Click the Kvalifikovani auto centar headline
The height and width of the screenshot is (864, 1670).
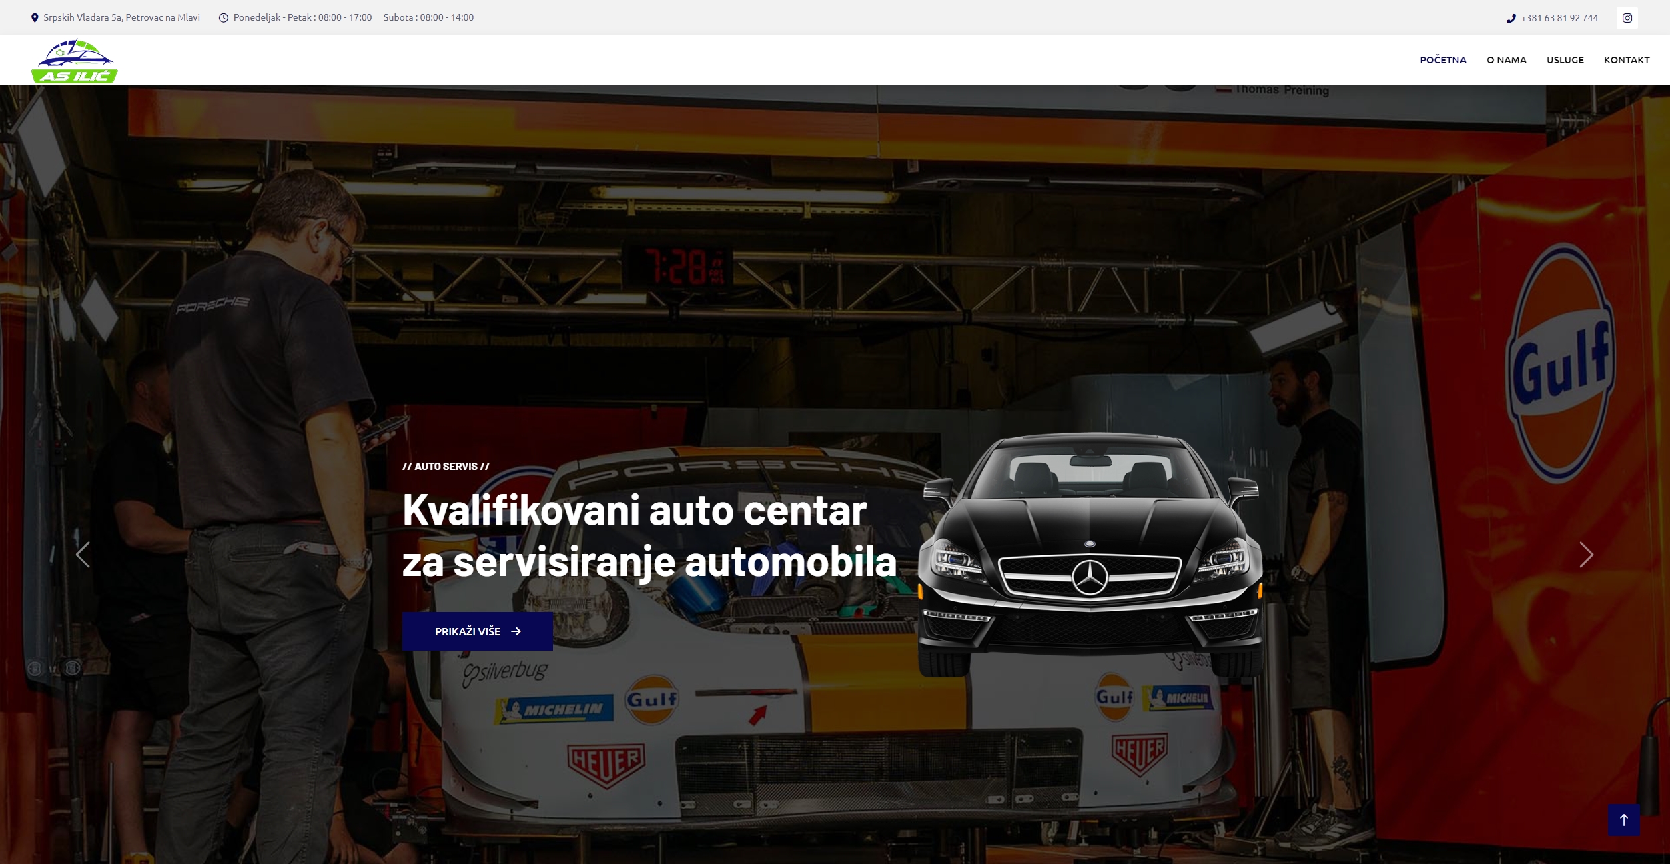pyautogui.click(x=649, y=535)
